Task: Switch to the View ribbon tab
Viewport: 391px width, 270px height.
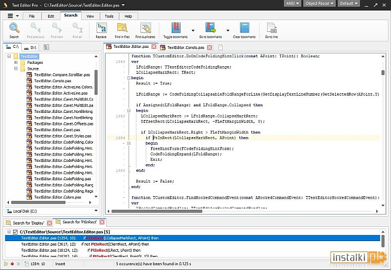Action: point(90,16)
